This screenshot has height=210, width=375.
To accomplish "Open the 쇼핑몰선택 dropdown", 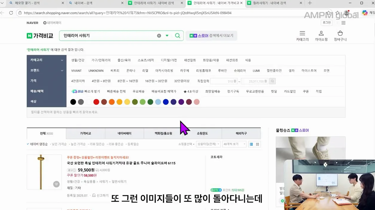I will (x=186, y=144).
